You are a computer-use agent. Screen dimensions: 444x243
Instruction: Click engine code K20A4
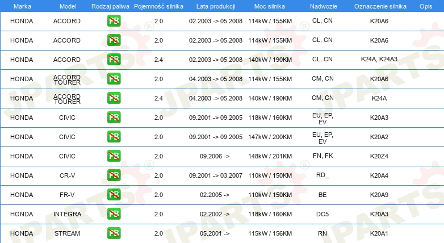pos(379,175)
